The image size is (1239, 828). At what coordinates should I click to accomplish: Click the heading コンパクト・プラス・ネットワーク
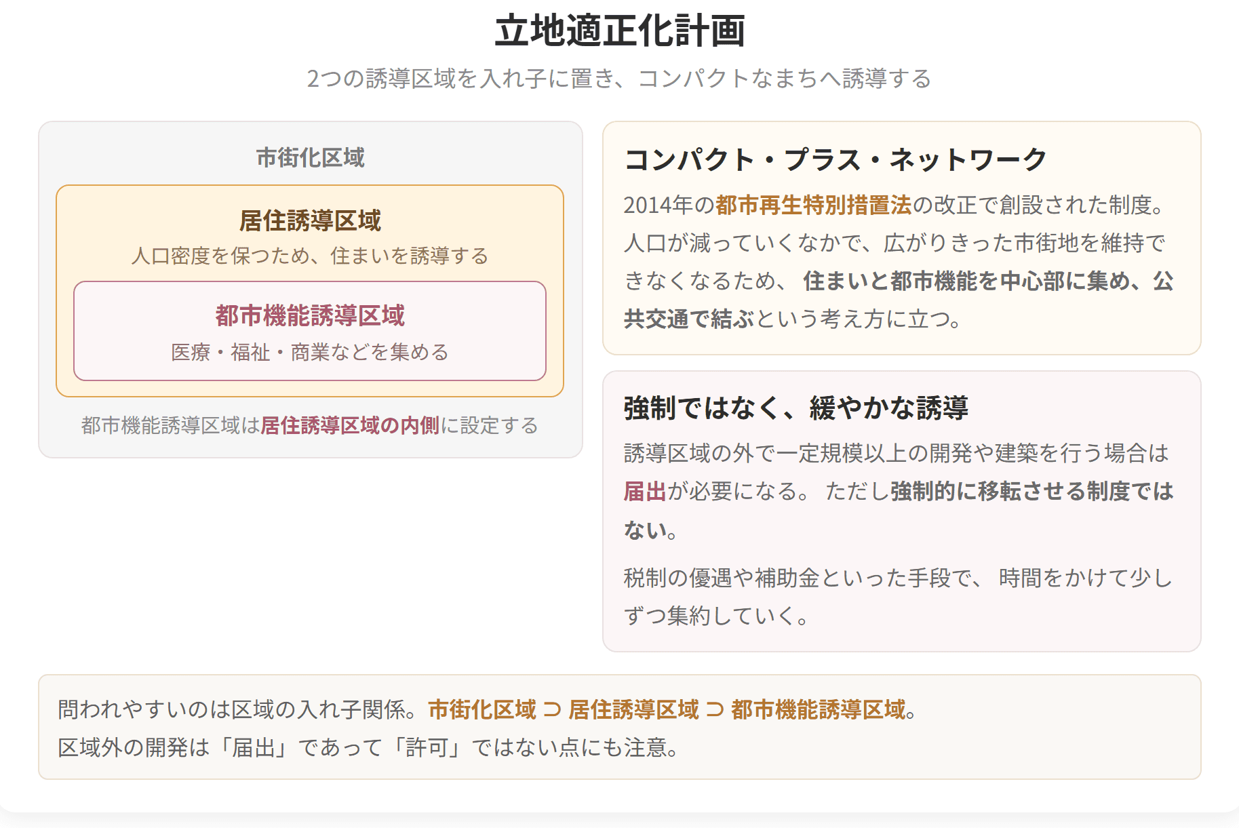point(835,159)
